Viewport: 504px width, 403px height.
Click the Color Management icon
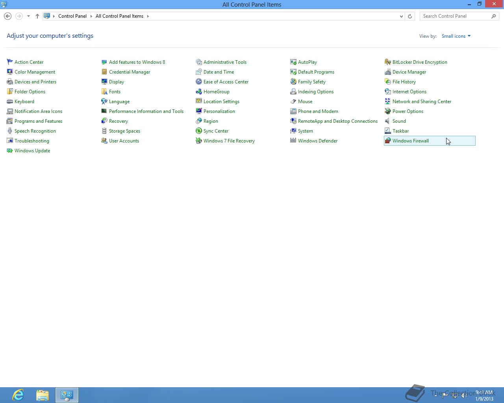click(10, 72)
